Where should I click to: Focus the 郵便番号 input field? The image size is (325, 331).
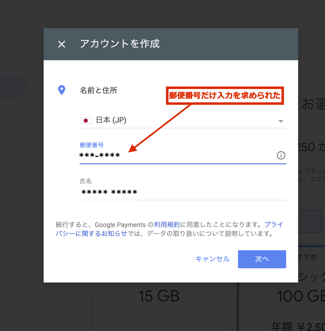[x=177, y=156]
